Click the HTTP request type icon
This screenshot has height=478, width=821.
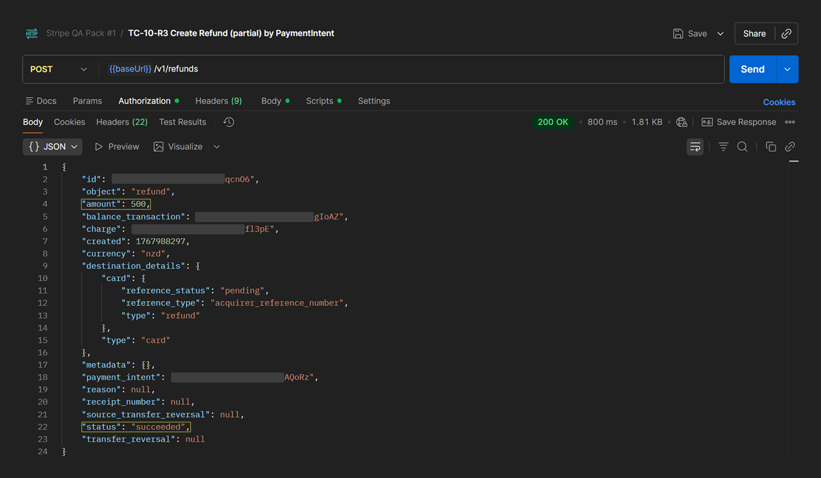point(32,33)
